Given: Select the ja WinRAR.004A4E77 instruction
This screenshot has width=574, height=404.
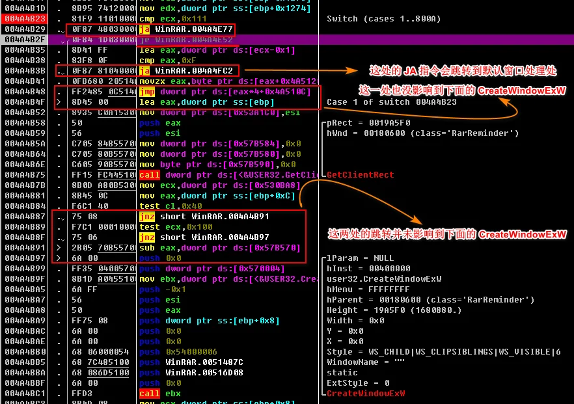Looking at the screenshot, I should click(x=186, y=29).
